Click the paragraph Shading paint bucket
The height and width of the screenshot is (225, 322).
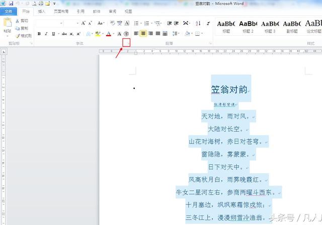(187, 34)
